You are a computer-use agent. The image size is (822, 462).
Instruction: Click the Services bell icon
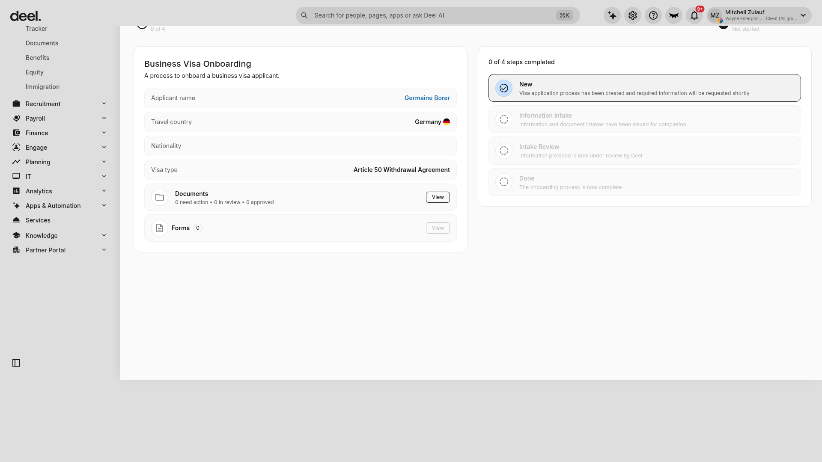(16, 220)
